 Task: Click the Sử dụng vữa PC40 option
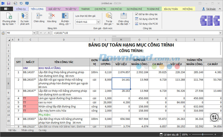(146, 19)
